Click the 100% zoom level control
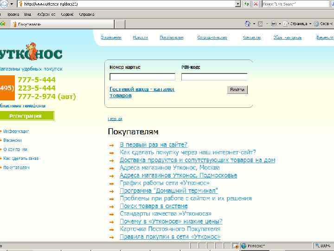334x251 pixels. point(324,246)
